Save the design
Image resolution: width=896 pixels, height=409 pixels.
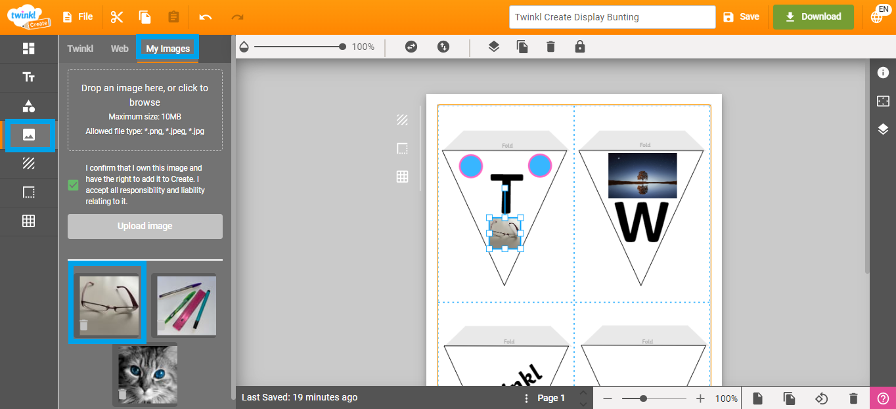pos(741,17)
